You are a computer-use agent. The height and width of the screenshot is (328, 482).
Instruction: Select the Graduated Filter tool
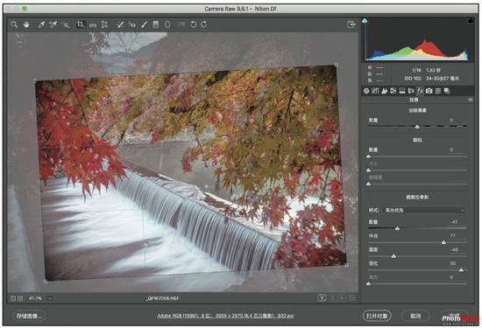pyautogui.click(x=156, y=24)
